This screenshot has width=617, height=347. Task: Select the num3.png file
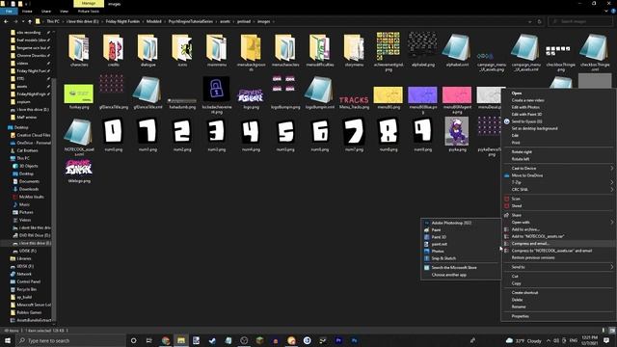tap(217, 135)
